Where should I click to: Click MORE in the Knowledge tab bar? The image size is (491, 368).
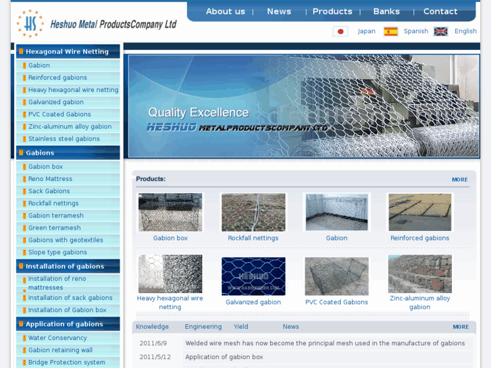point(461,327)
